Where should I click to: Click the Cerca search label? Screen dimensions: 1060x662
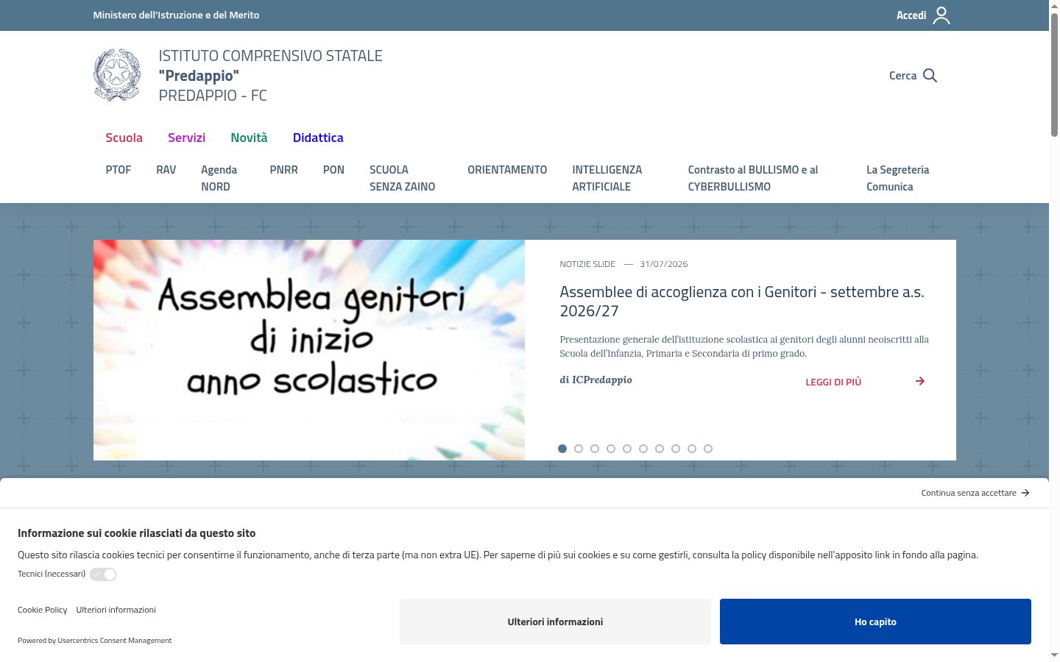point(902,76)
